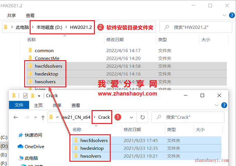This screenshot has height=166, width=236.
Task: Expand the chevron after 此电脑 breadcrumb
Action: point(33,27)
